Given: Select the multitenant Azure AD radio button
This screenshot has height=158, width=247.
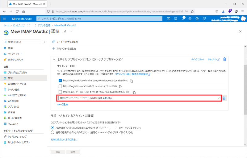Looking at the screenshot, I should [52, 132].
